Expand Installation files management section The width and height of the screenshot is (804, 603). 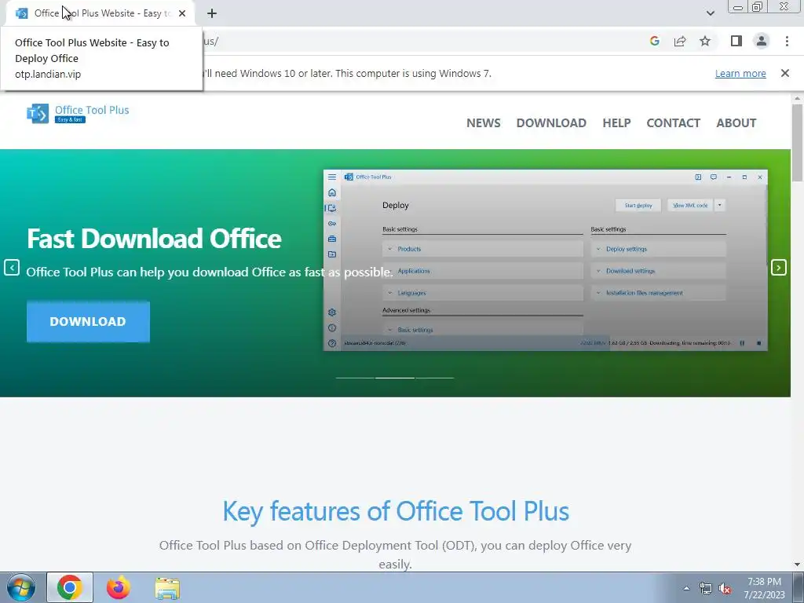pos(659,293)
